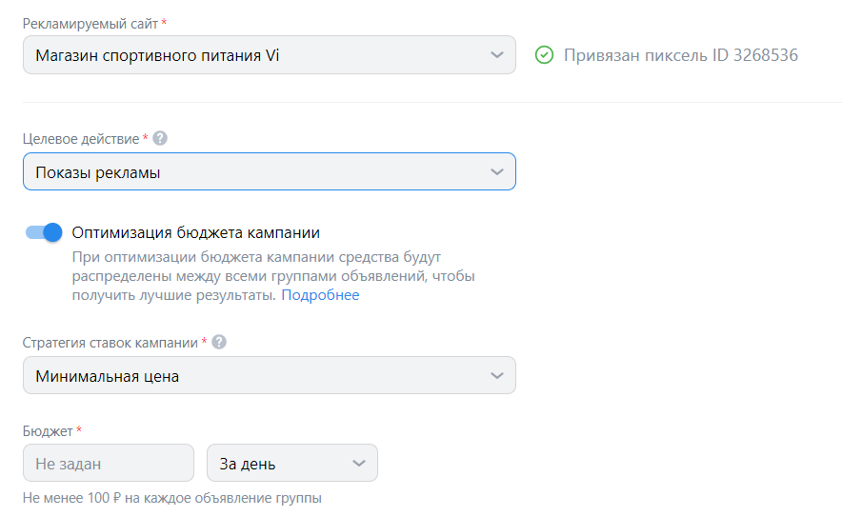This screenshot has height=517, width=842.
Task: Open help tooltip for Целевое действие
Action: click(160, 138)
